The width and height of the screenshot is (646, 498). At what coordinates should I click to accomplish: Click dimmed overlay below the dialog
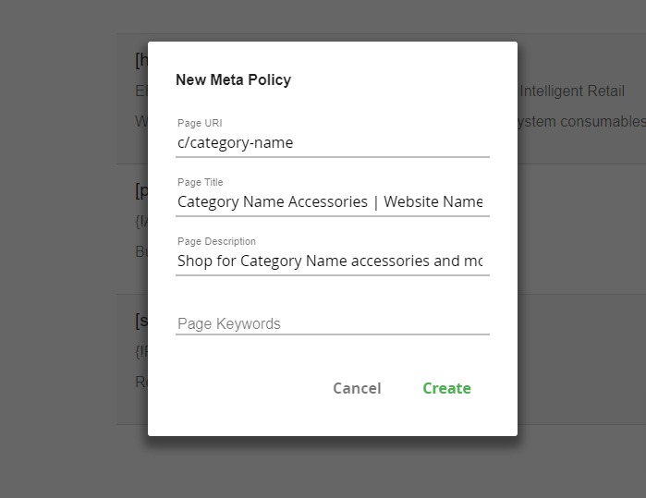coord(333,468)
